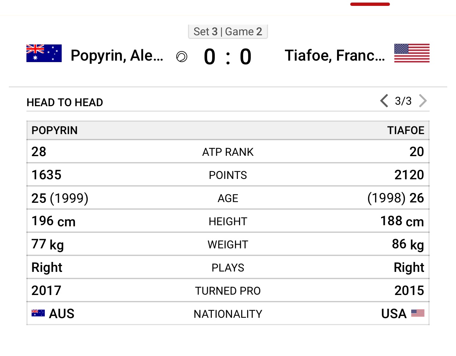Click the ATP RANK row label
This screenshot has height=356, width=456.
(x=228, y=152)
